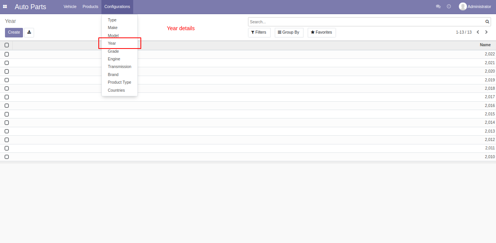Viewport: 496px width, 243px height.
Task: Click the search magnifier icon
Action: (x=487, y=22)
